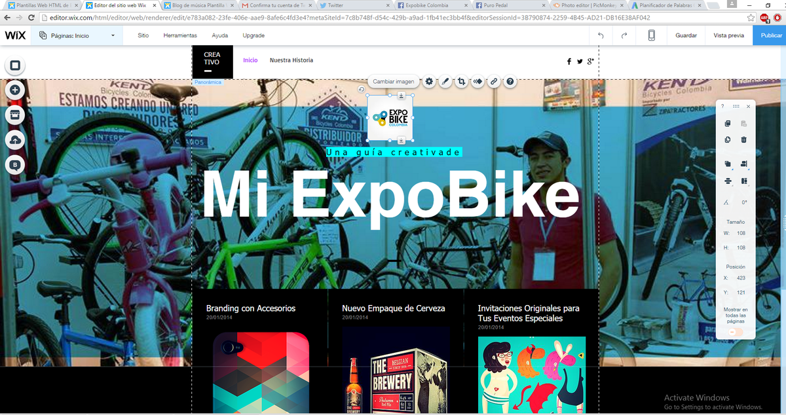
Task: Open the Upgrade menu item
Action: [253, 35]
